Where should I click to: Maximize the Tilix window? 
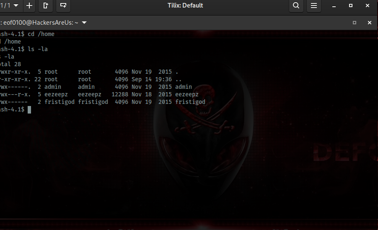click(351, 6)
